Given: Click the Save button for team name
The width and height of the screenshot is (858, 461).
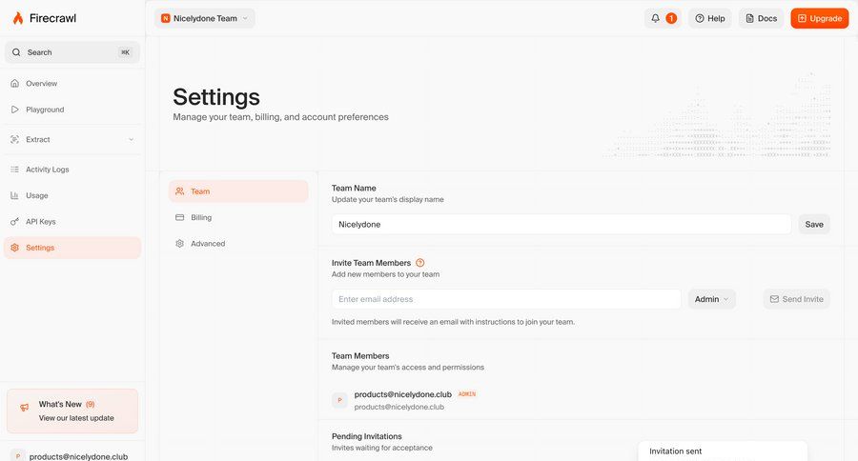Looking at the screenshot, I should point(813,224).
